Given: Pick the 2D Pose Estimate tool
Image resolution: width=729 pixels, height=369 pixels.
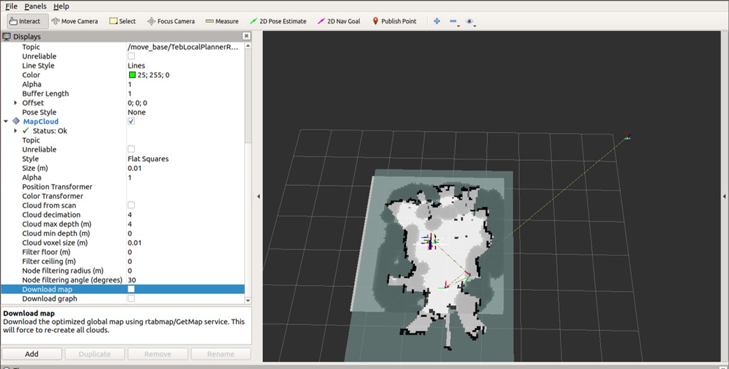Looking at the screenshot, I should [x=278, y=21].
